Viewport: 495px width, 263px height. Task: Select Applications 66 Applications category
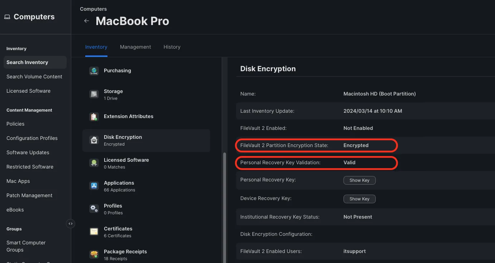(x=146, y=186)
